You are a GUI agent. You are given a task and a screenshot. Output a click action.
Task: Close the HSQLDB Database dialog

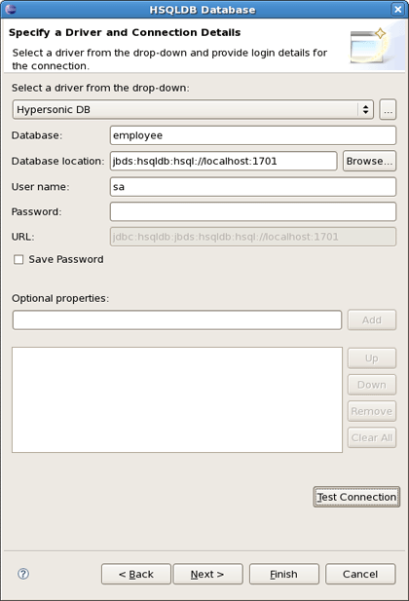pos(398,9)
